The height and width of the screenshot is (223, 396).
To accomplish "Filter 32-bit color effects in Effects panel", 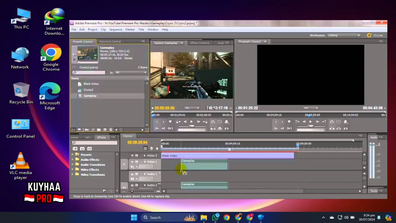I will pyautogui.click(x=82, y=149).
